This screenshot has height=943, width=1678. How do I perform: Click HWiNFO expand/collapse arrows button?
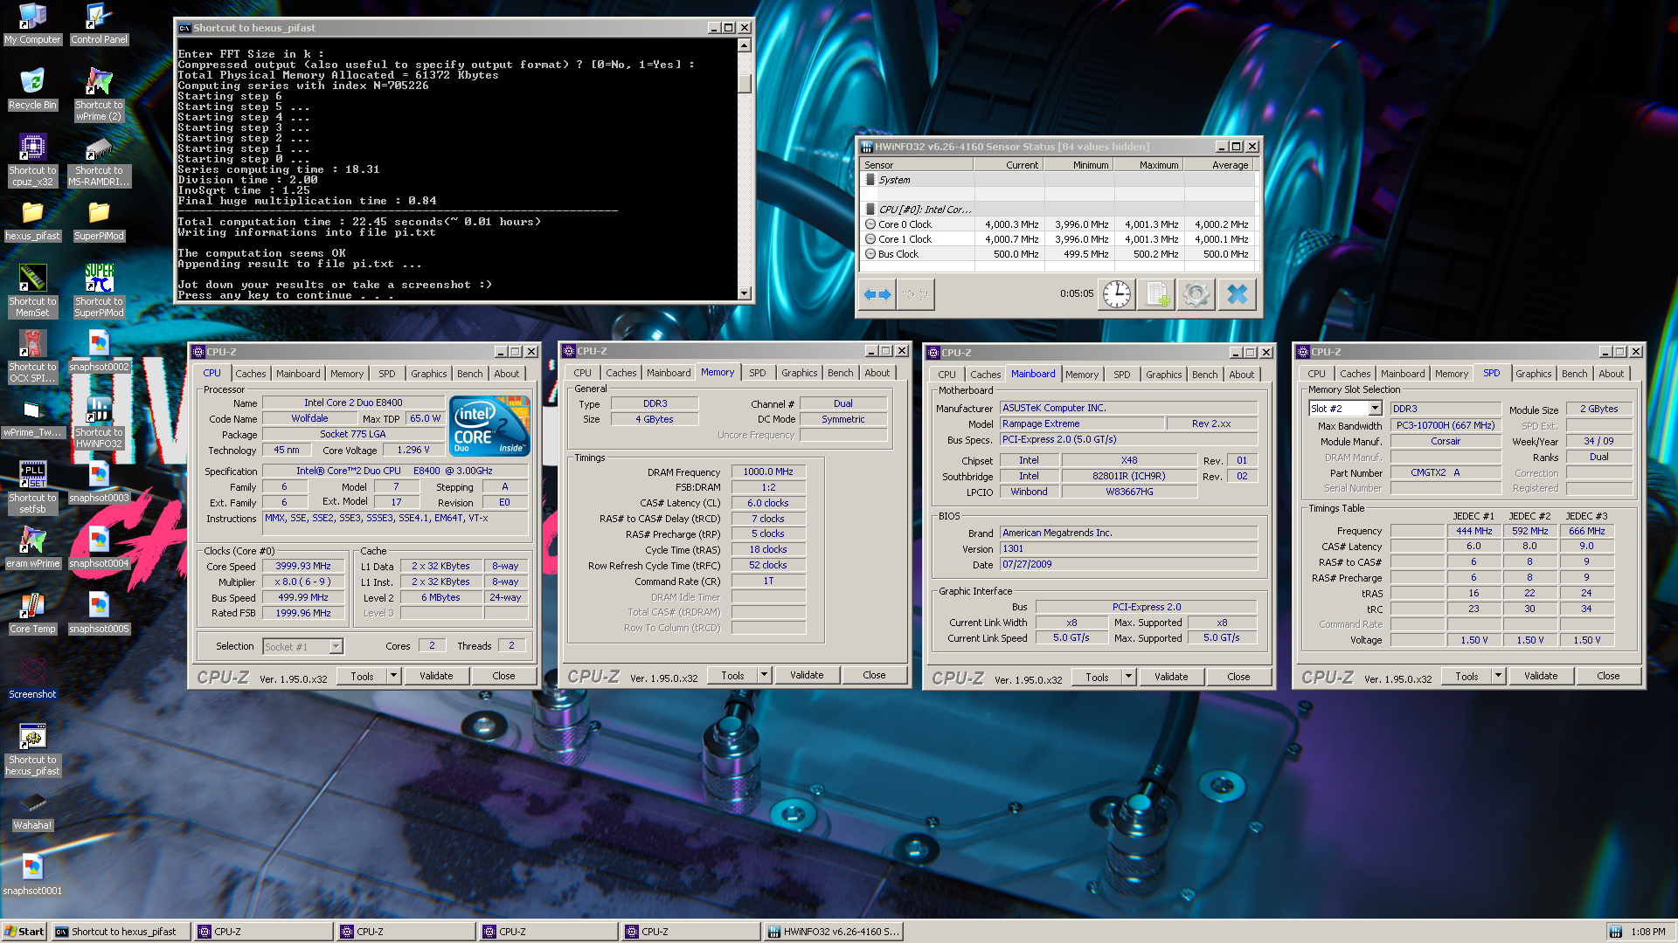tap(877, 294)
